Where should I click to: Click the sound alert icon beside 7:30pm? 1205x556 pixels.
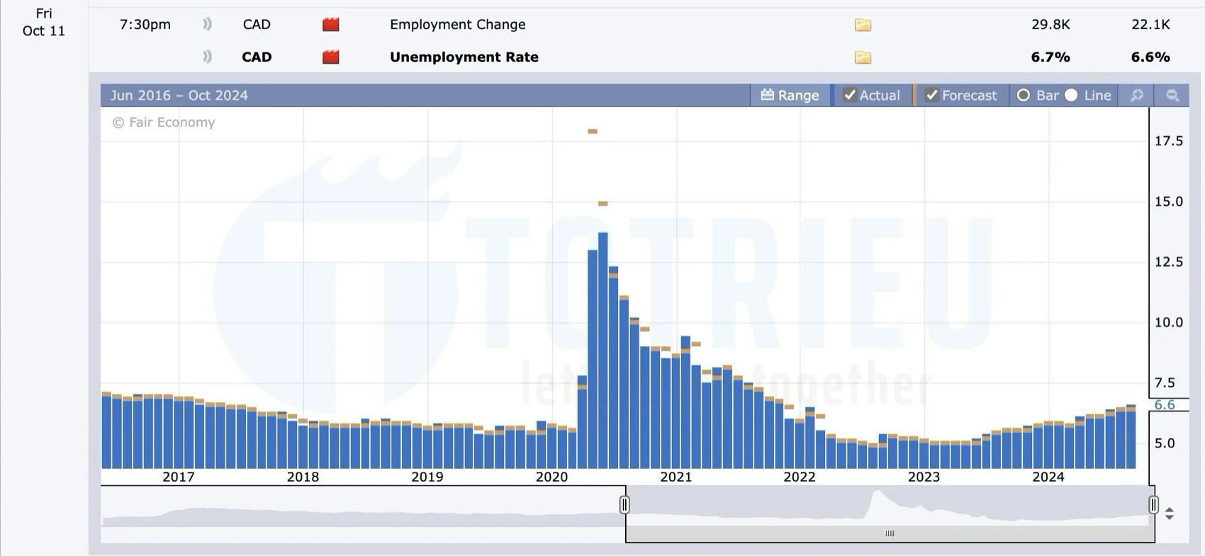point(207,24)
